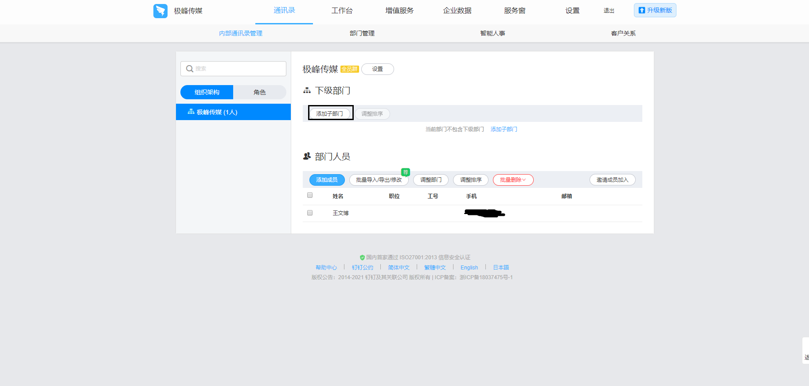Click the search magnifier icon
The height and width of the screenshot is (386, 809).
click(x=190, y=69)
